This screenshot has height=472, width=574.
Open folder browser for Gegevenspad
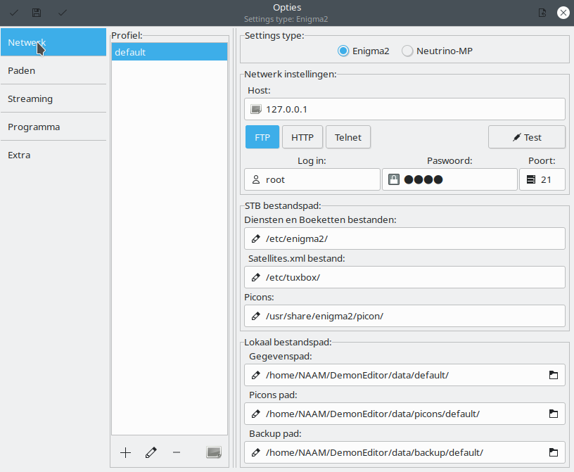click(553, 375)
